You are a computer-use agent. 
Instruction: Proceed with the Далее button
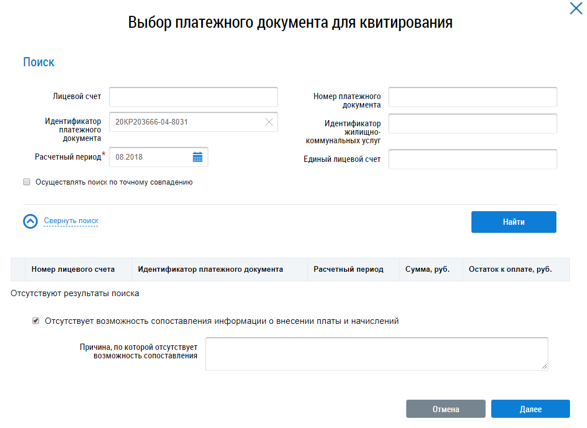[530, 409]
